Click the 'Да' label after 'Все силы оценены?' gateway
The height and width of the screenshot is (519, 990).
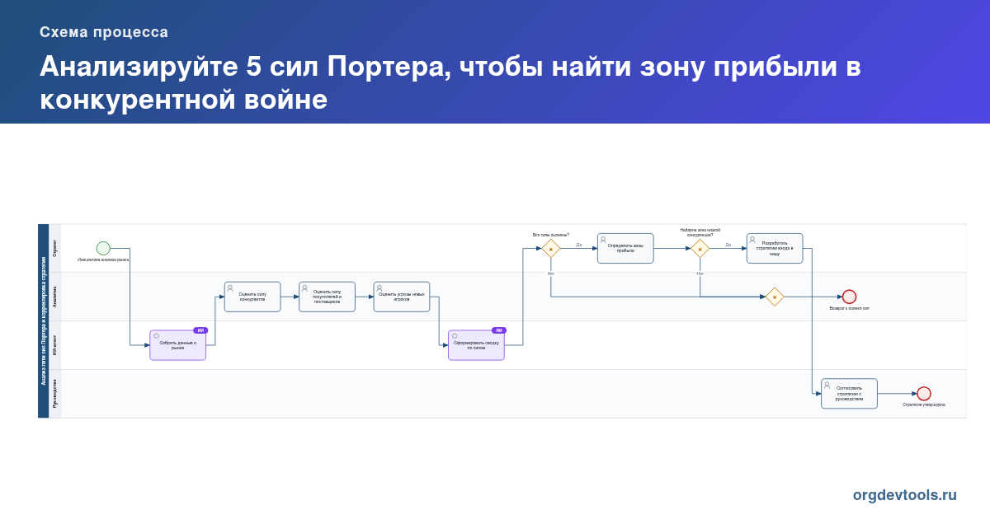tap(579, 245)
